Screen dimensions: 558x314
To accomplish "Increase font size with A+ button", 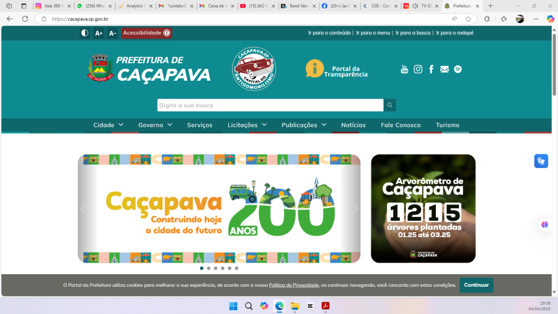I will (x=99, y=33).
